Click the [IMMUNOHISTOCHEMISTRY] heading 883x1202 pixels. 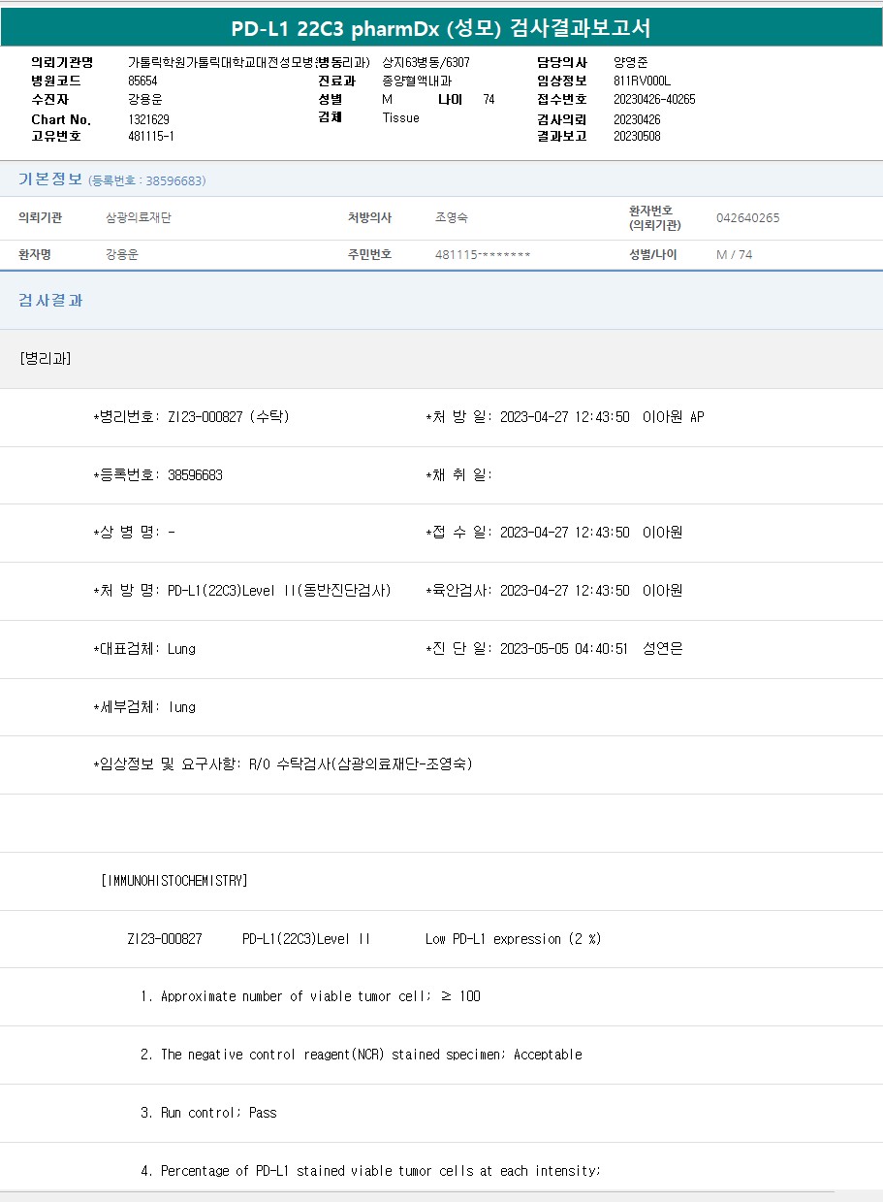coord(174,881)
